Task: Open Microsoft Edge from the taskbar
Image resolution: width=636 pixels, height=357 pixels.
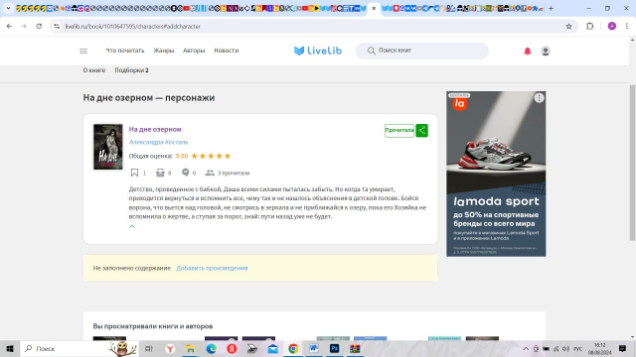Action: pyautogui.click(x=211, y=349)
